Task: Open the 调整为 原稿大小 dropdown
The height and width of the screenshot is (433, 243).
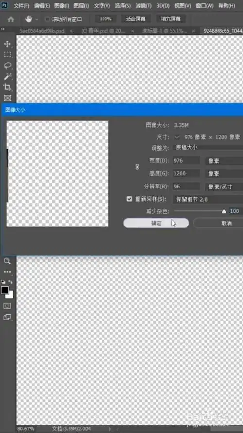Action: [208, 147]
